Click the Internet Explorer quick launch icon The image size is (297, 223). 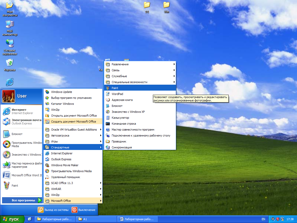click(x=30, y=219)
